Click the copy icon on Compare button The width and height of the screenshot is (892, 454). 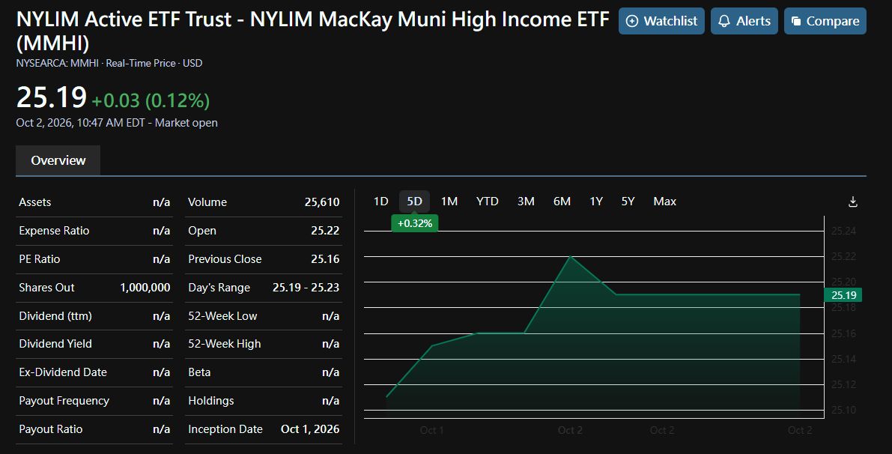click(796, 21)
